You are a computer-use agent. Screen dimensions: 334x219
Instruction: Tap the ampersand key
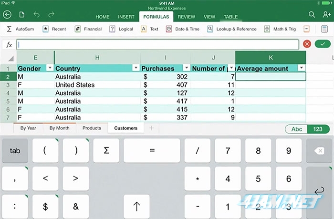[x=75, y=207]
